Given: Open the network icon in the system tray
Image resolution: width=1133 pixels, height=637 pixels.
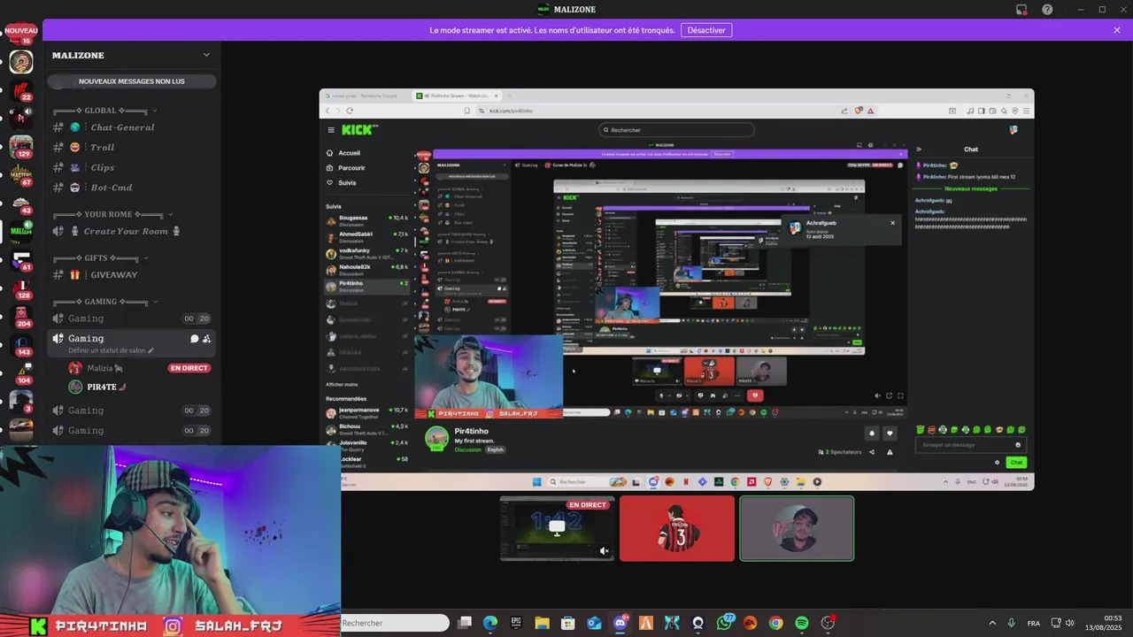Looking at the screenshot, I should click(x=1056, y=623).
